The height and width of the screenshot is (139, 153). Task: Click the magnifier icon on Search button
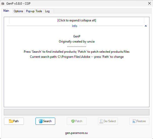41,121
